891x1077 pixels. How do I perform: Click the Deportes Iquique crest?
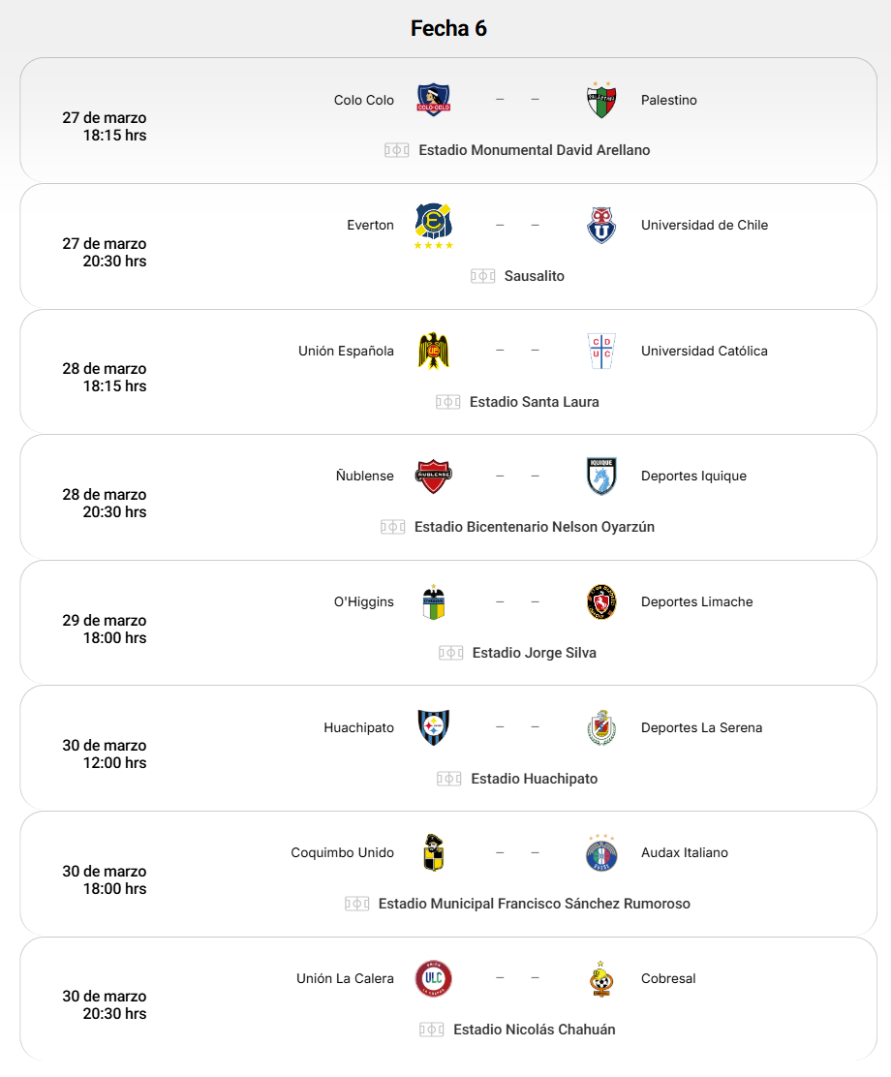coord(601,476)
